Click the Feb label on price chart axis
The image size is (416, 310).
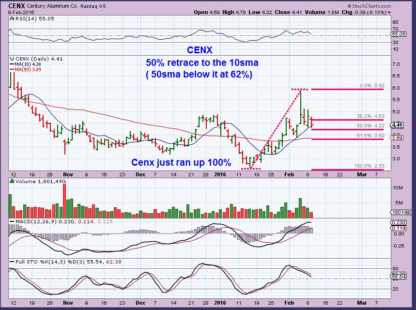(x=289, y=174)
